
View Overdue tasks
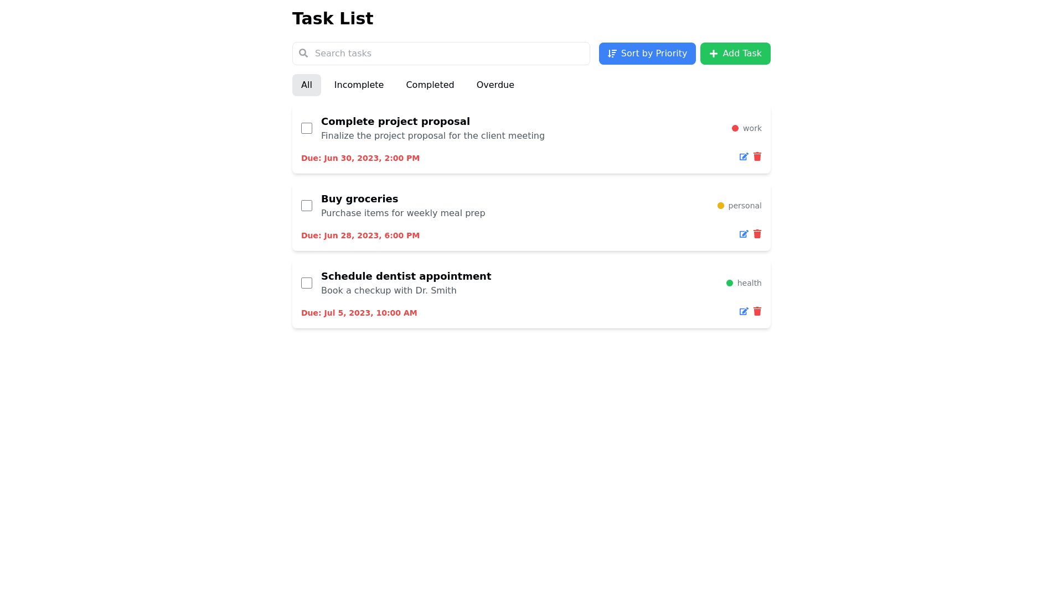(x=495, y=85)
